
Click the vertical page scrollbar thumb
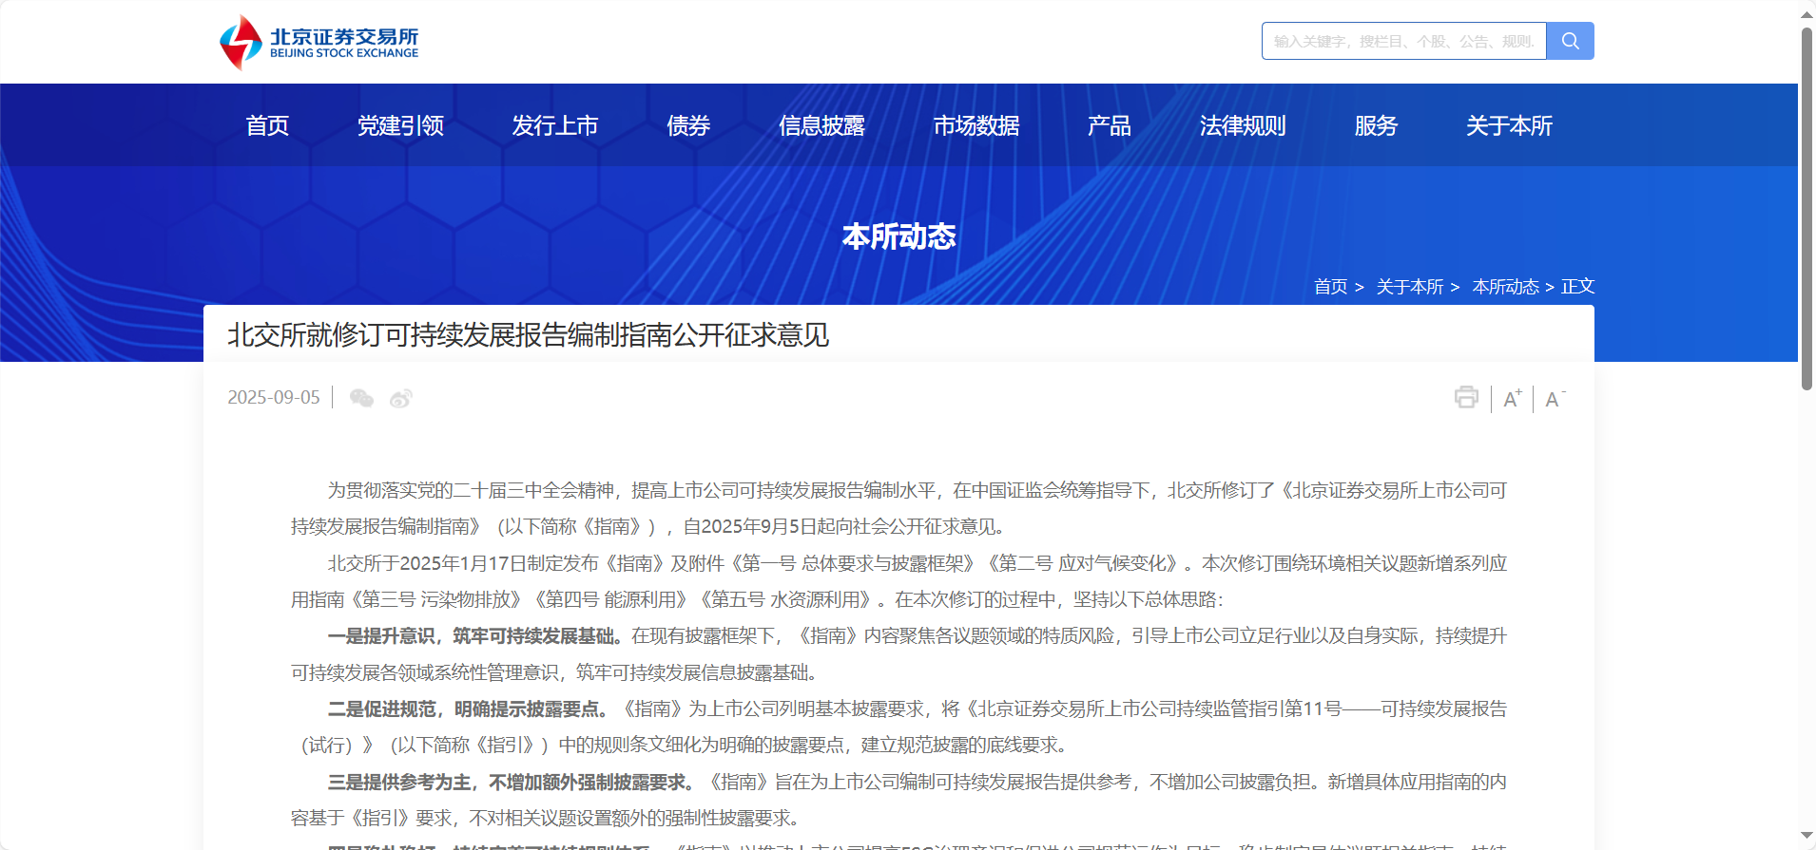1806,209
